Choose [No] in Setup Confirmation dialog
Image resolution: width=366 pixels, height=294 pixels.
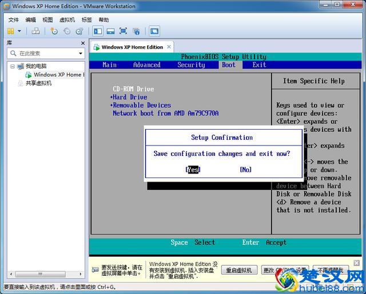[x=246, y=170]
